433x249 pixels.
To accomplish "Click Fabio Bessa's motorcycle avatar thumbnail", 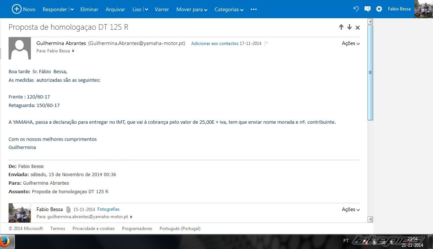I will tap(20, 213).
